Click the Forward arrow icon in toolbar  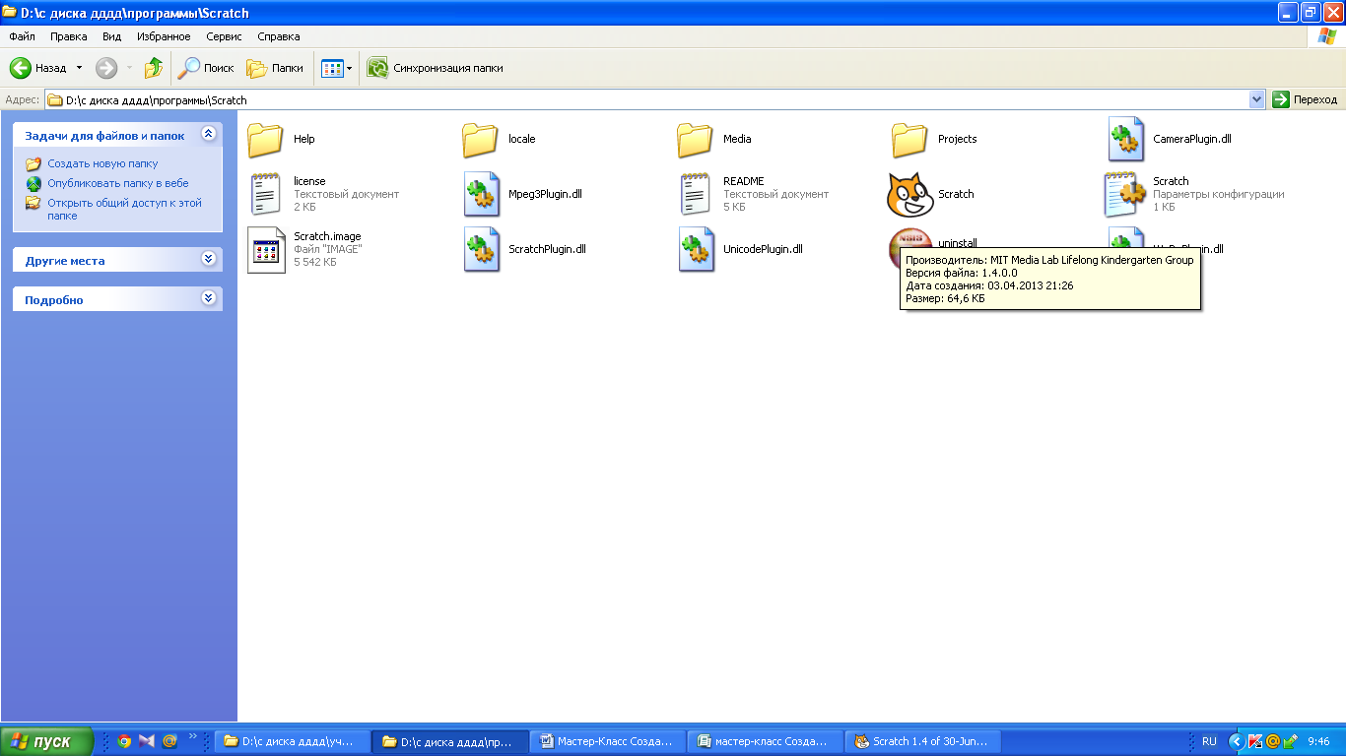[106, 68]
